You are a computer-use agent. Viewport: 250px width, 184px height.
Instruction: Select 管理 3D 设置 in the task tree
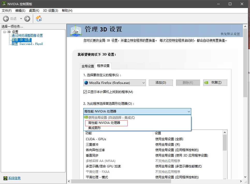coord(21,40)
